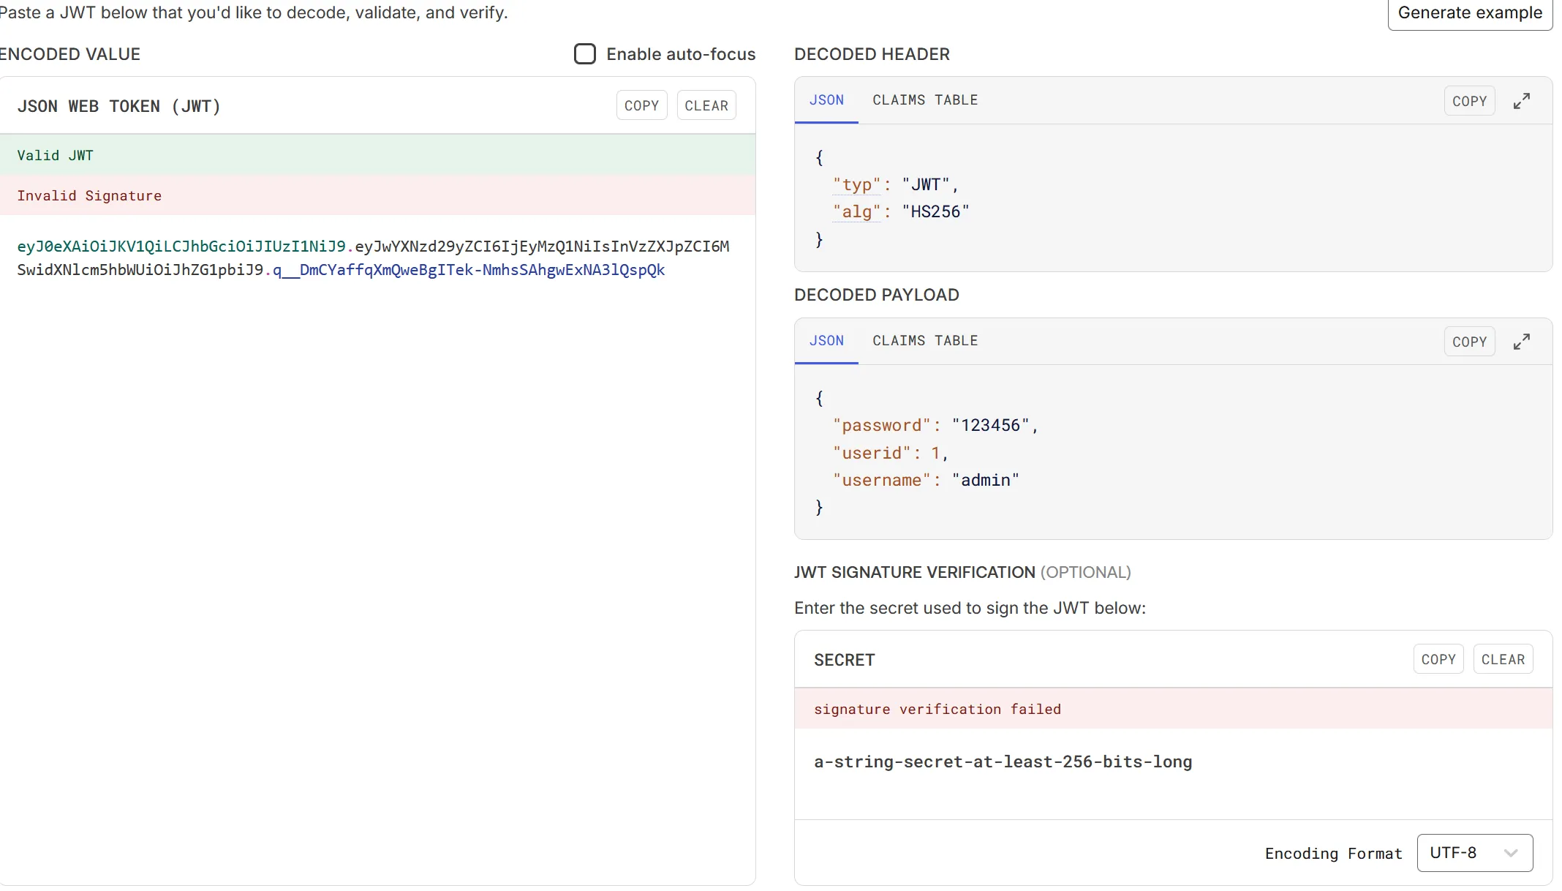The width and height of the screenshot is (1562, 891).
Task: Open the Encoding Format UTF-8 dropdown
Action: (1474, 853)
